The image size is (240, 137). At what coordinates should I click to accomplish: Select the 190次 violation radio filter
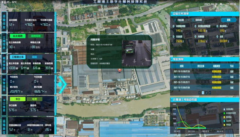click(173, 26)
